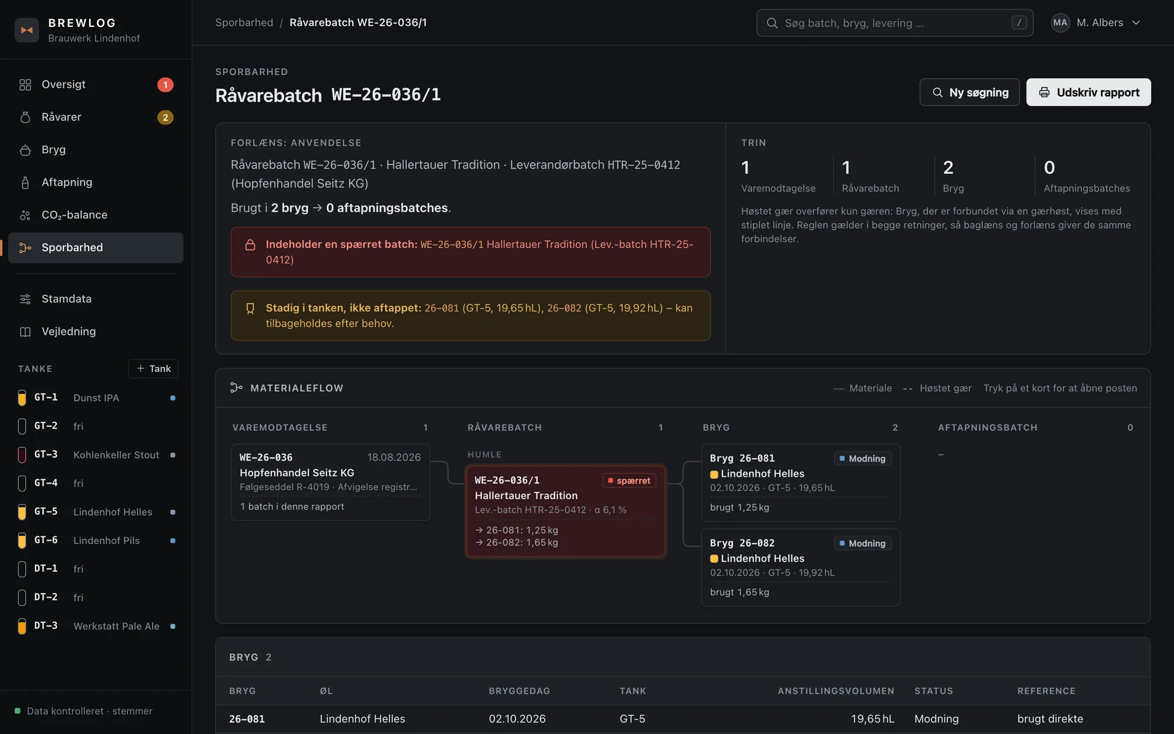Click the MA avatar
1174x734 pixels.
[1060, 23]
